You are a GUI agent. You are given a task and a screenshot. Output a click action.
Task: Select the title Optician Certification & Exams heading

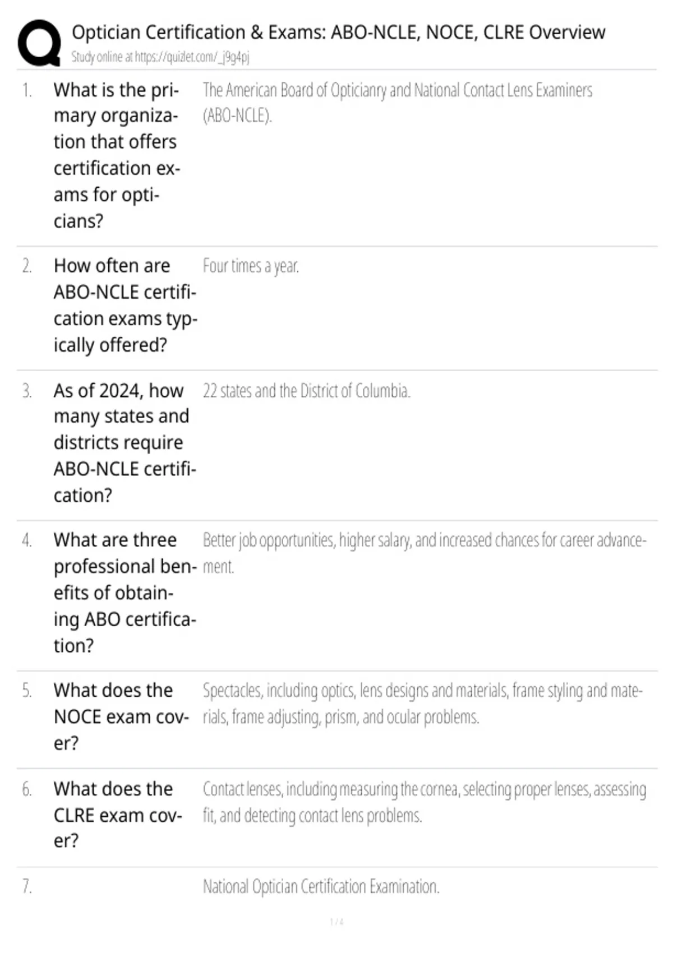338,33
